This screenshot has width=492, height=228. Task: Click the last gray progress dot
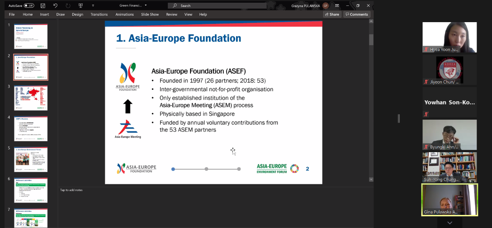pyautogui.click(x=239, y=169)
